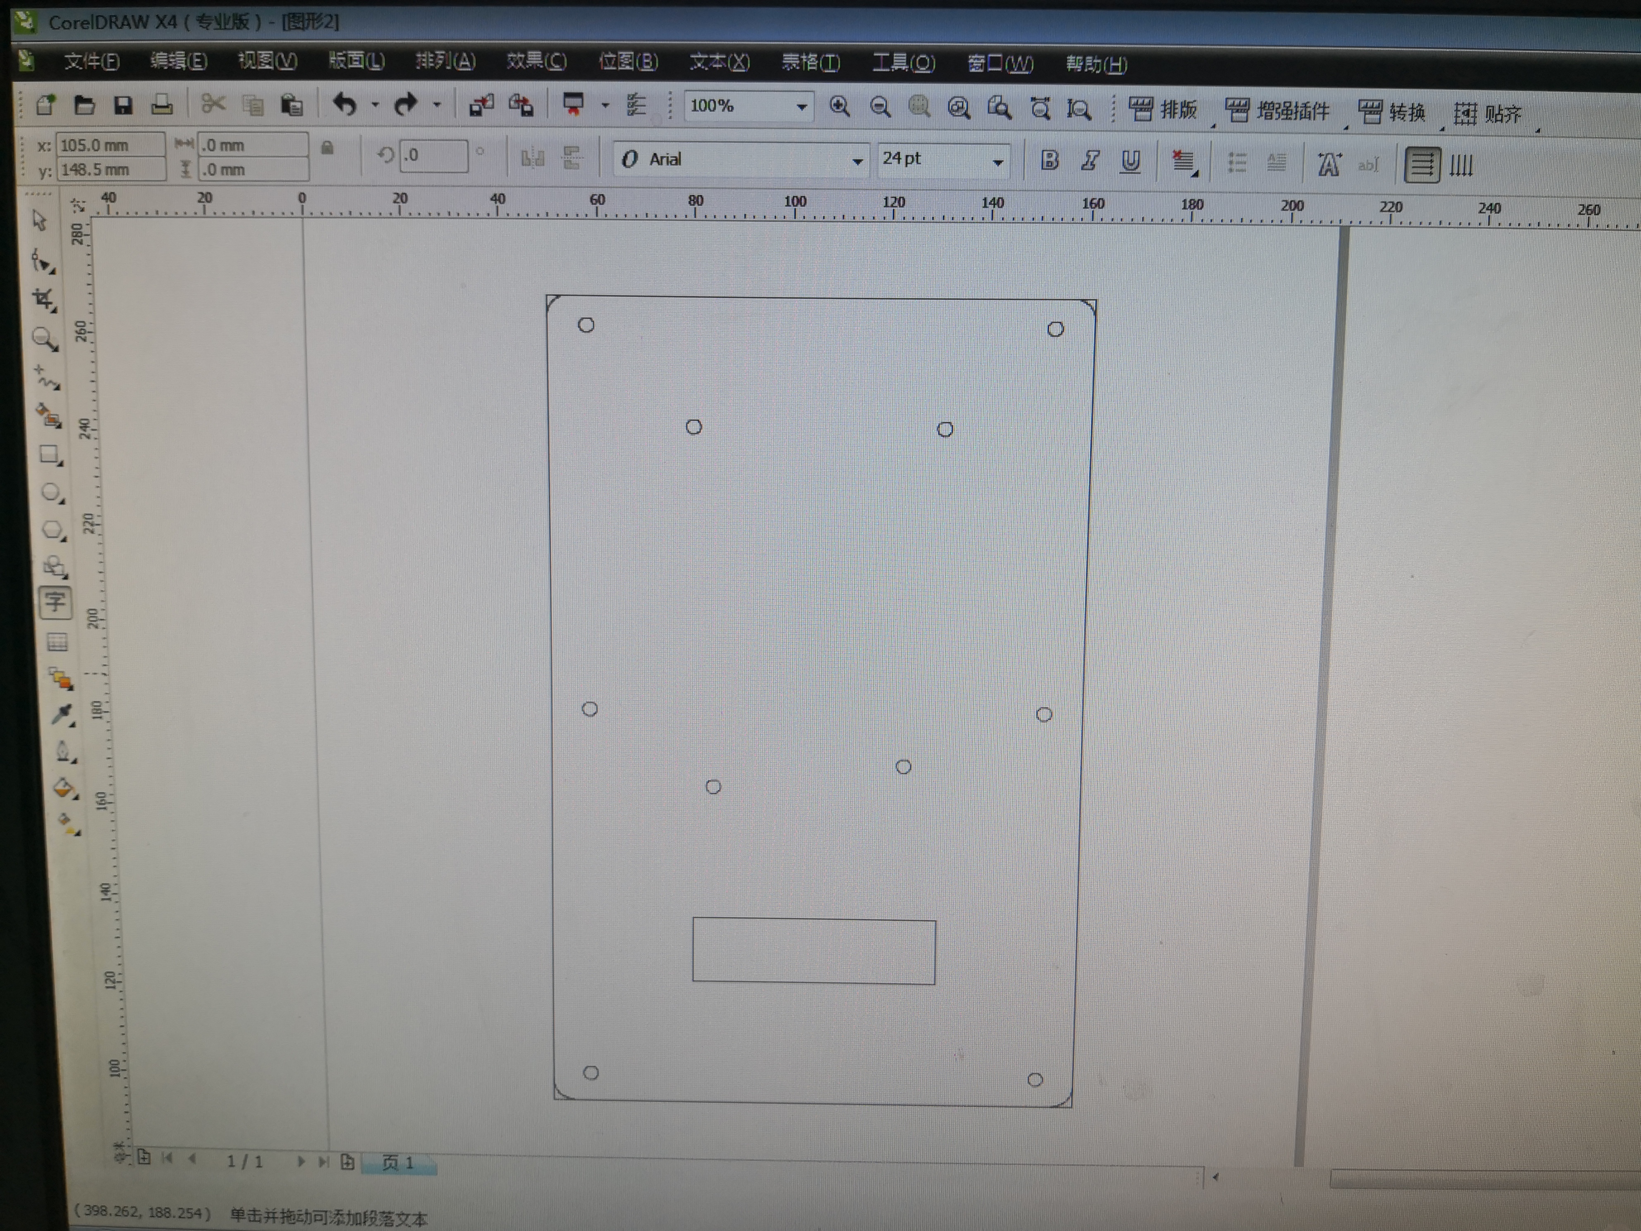Select the Text tool in toolbox
Image resolution: width=1641 pixels, height=1231 pixels.
click(x=56, y=602)
